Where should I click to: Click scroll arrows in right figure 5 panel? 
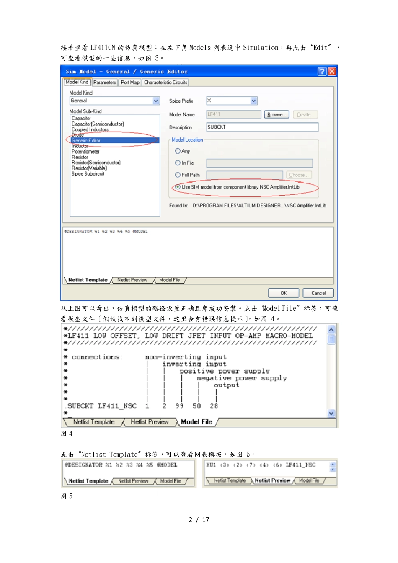click(x=333, y=467)
